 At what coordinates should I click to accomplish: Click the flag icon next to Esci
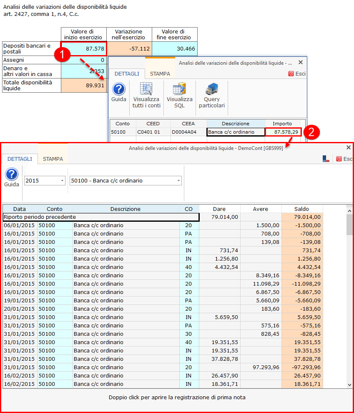tap(326, 159)
